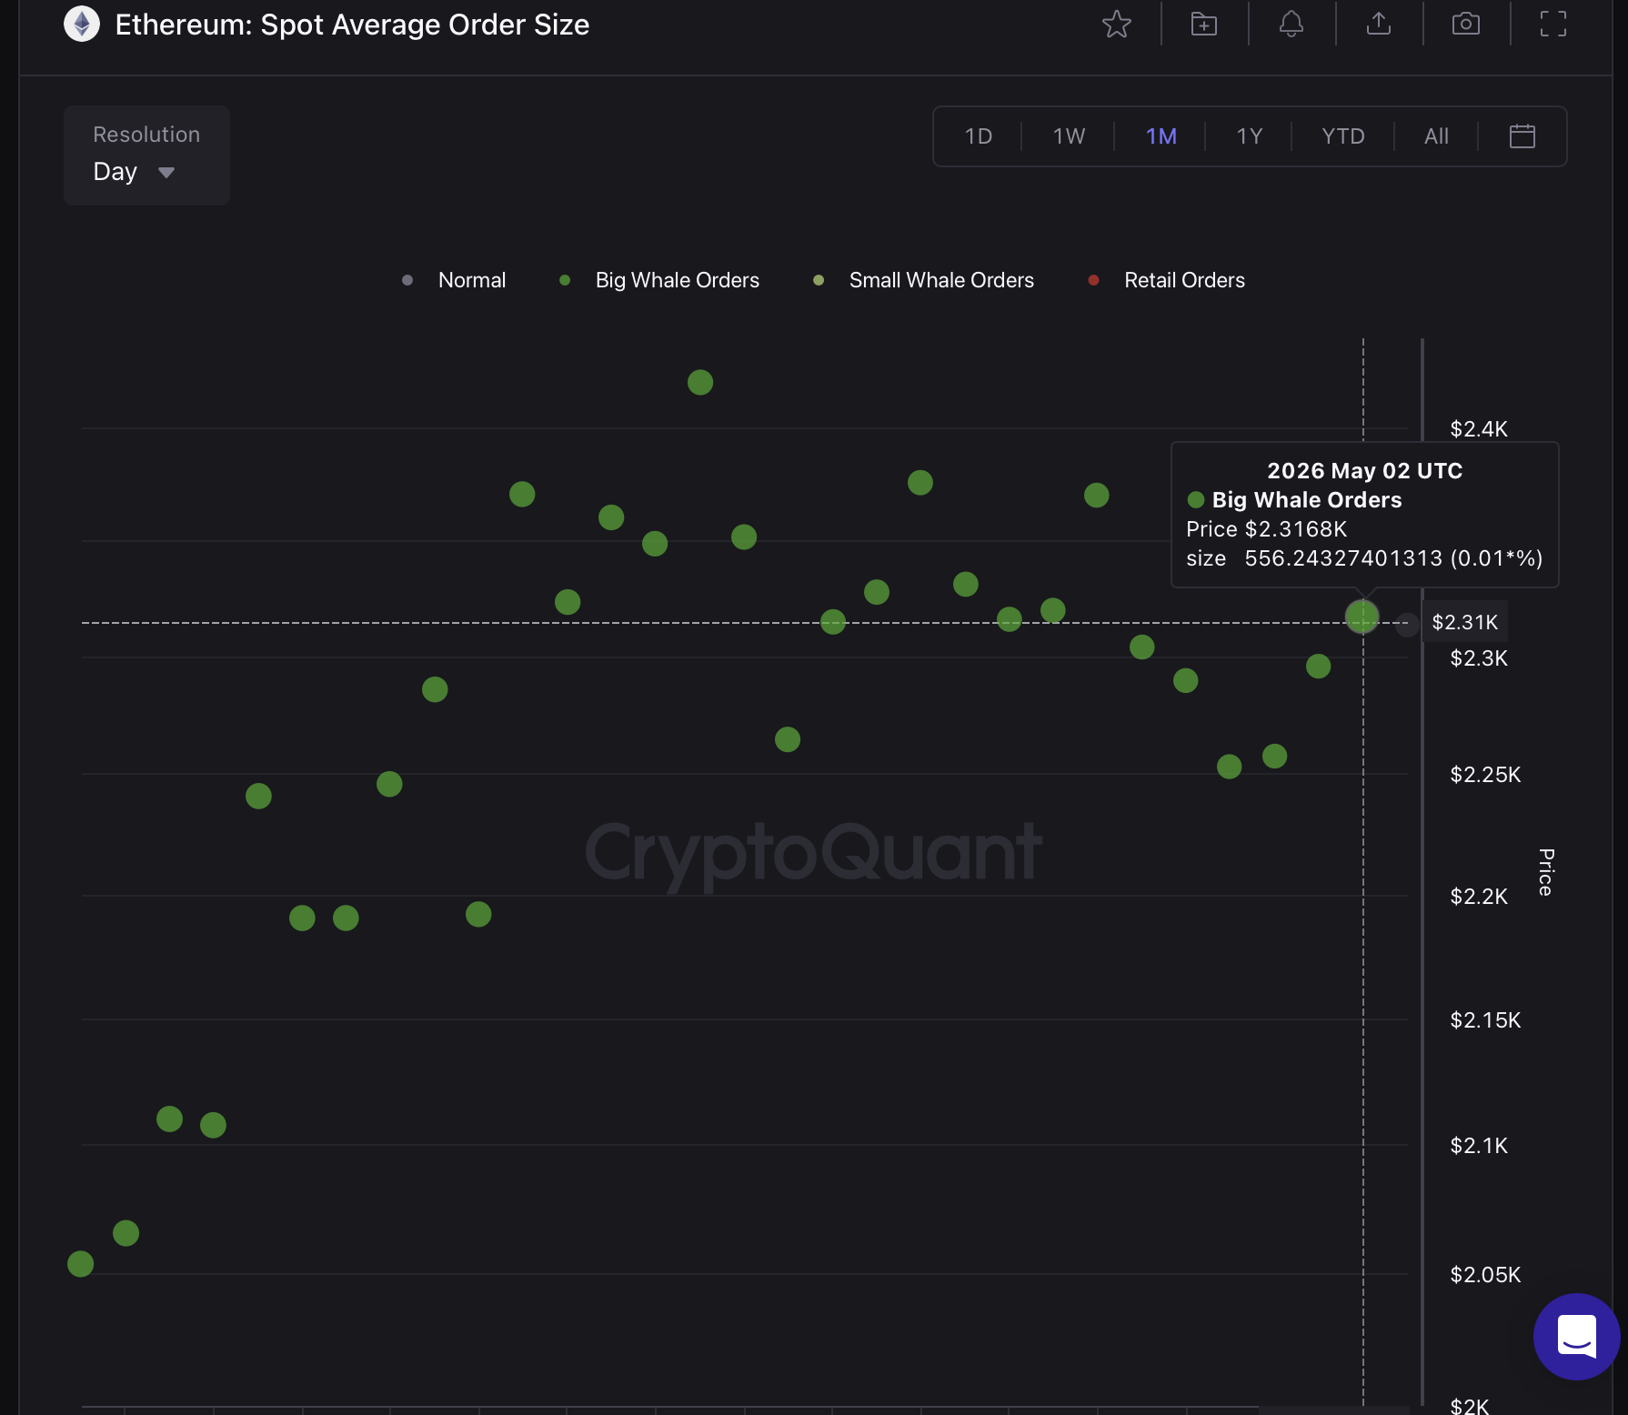Image resolution: width=1628 pixels, height=1415 pixels.
Task: Click the lowest leftmost green data point
Action: point(80,1263)
